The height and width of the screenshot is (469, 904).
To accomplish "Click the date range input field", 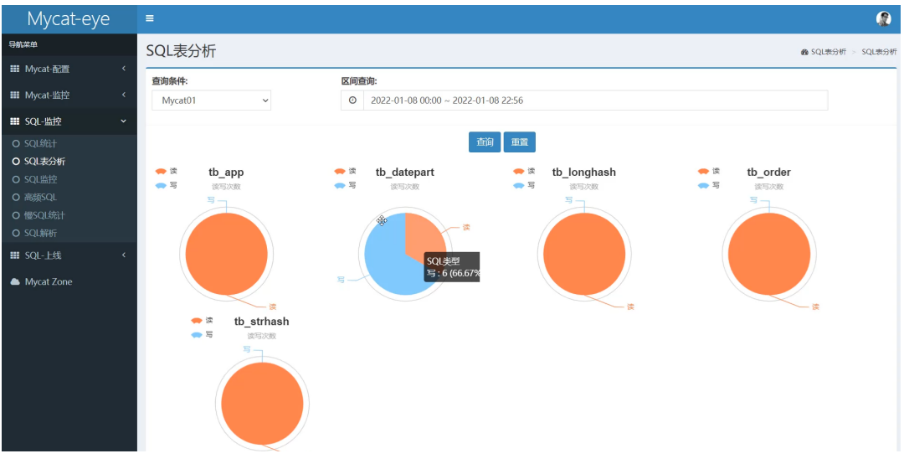I will click(596, 100).
